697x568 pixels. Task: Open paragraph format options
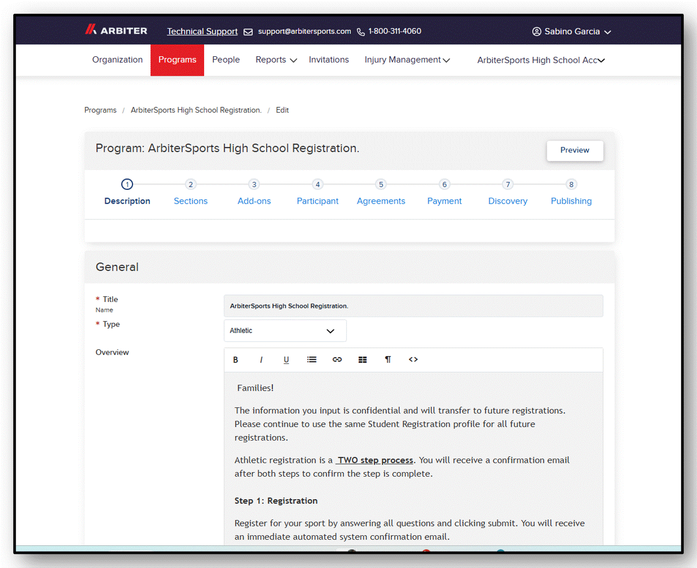tap(388, 360)
